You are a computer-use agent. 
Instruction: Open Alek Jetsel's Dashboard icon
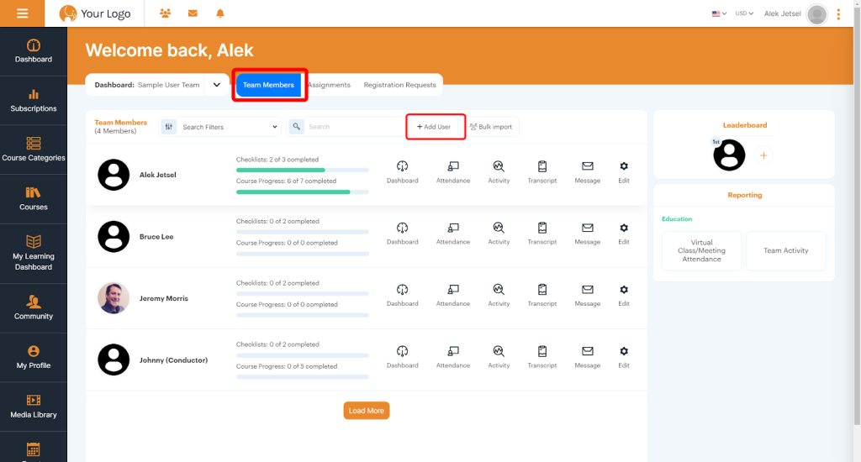(x=402, y=167)
